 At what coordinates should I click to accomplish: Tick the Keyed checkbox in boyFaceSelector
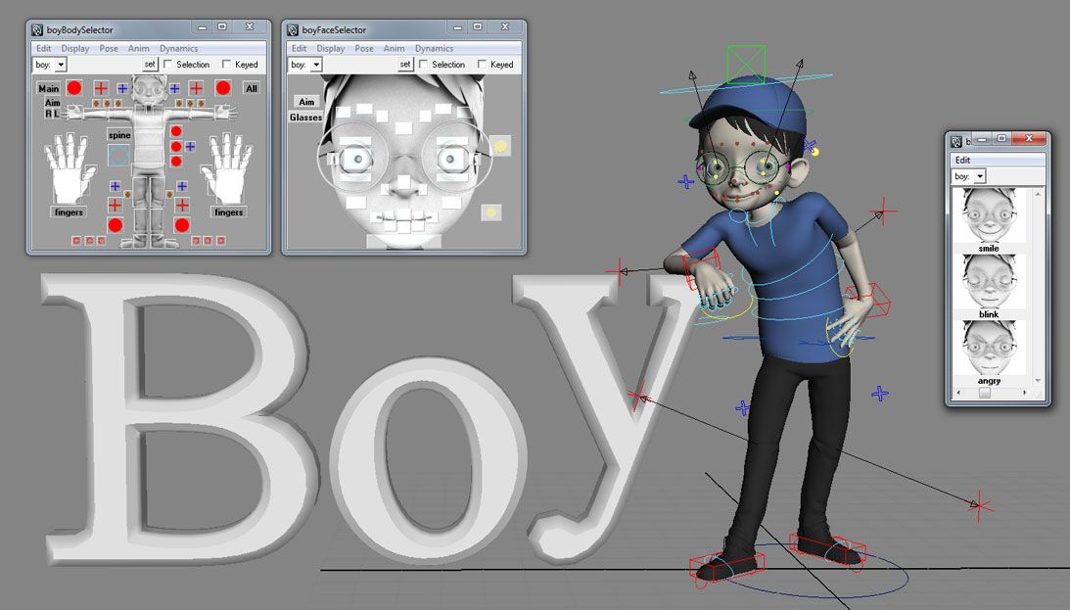click(482, 65)
